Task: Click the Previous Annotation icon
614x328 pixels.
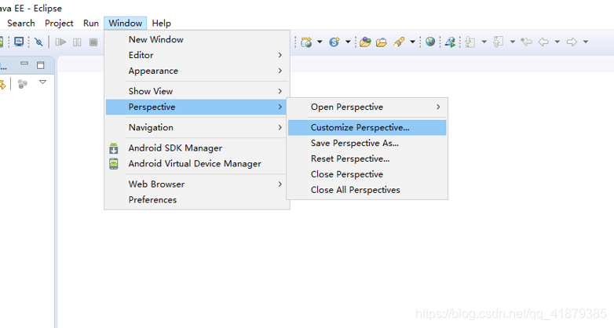Action: (x=498, y=42)
